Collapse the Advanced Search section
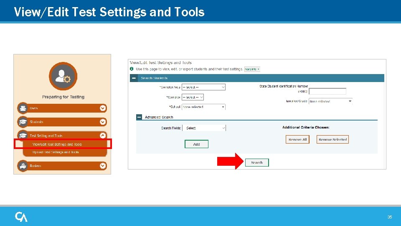The height and width of the screenshot is (226, 401). pyautogui.click(x=139, y=117)
